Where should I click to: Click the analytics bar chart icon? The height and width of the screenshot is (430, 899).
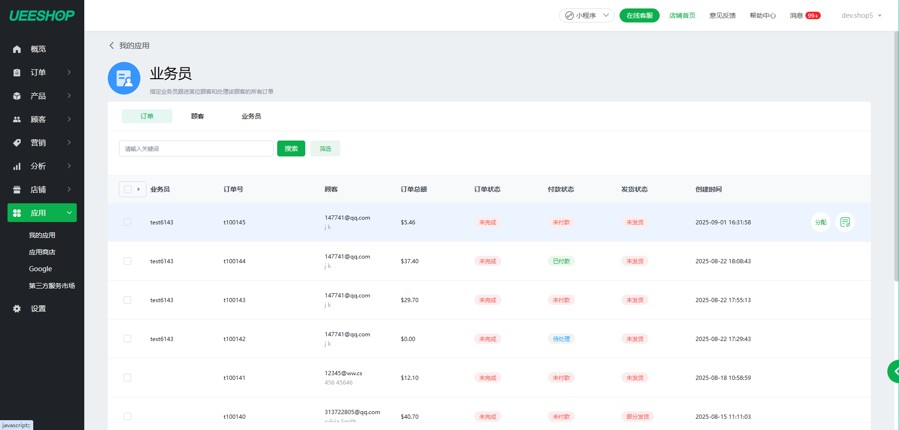17,166
